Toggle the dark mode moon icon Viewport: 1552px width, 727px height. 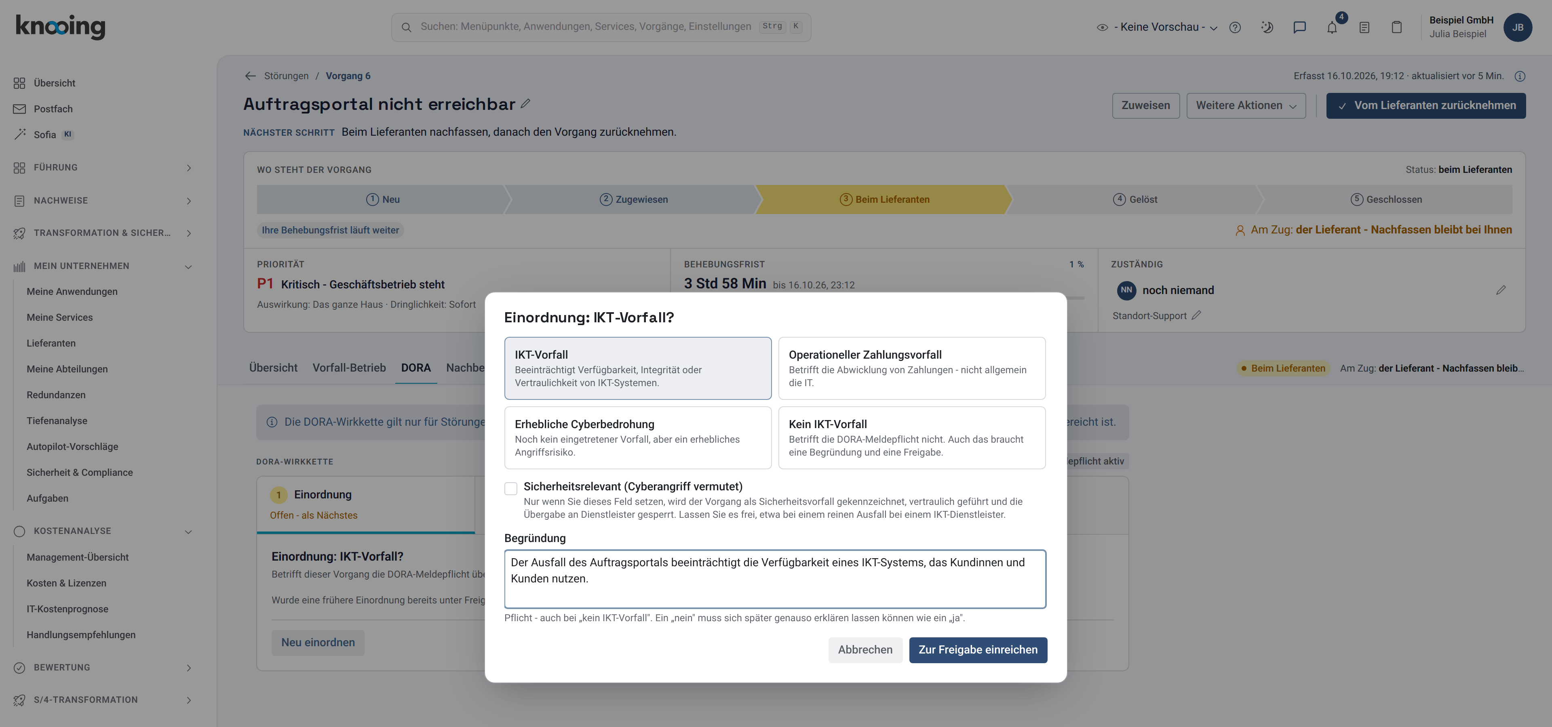[1267, 27]
